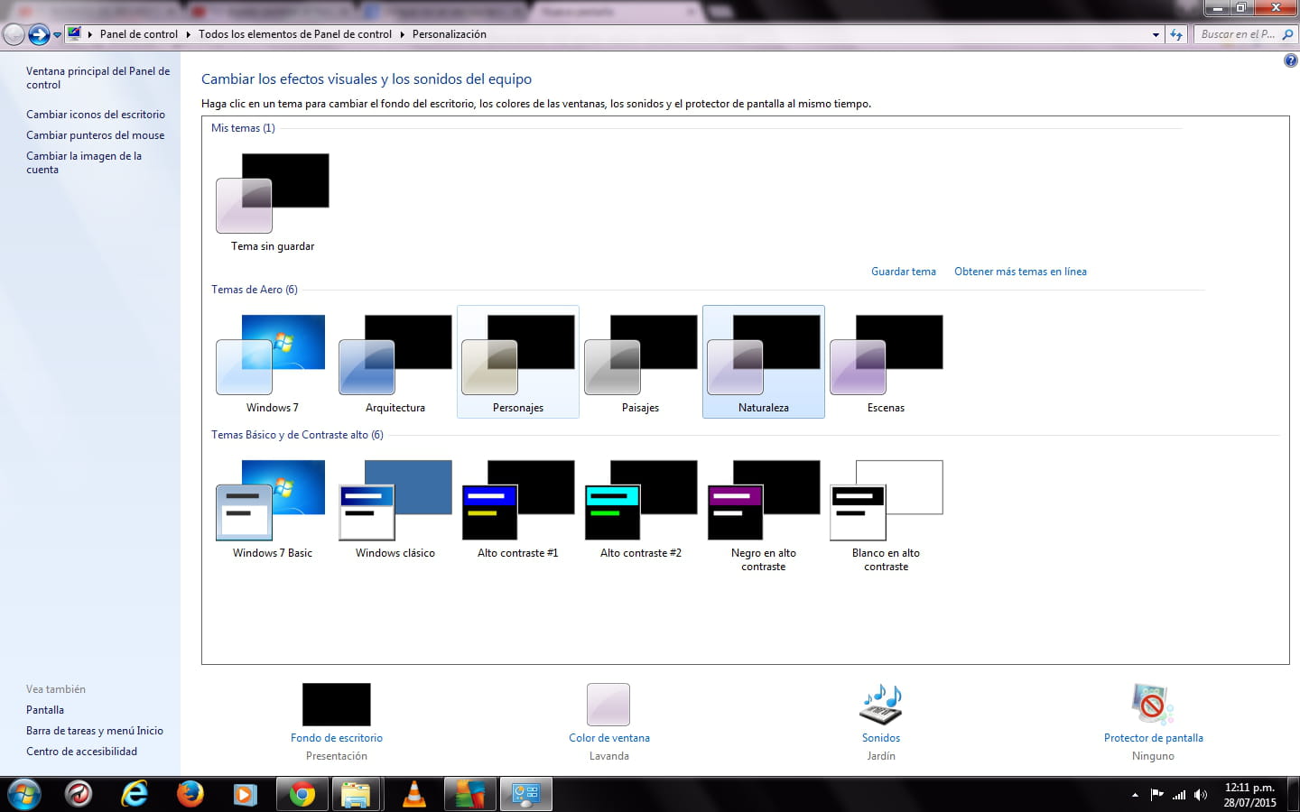Open the Pantalla link
Screen dimensions: 1300x812
(x=45, y=710)
